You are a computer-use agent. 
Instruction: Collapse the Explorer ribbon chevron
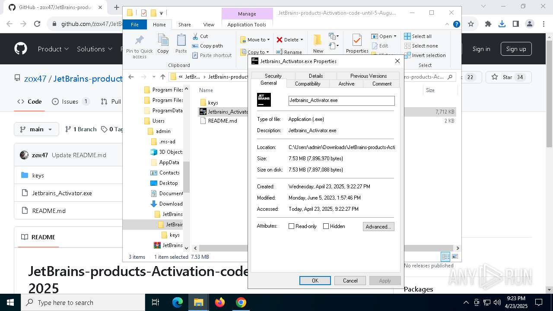click(448, 25)
